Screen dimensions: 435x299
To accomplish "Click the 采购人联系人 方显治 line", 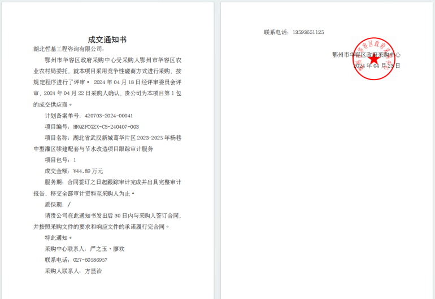I will (x=73, y=271).
